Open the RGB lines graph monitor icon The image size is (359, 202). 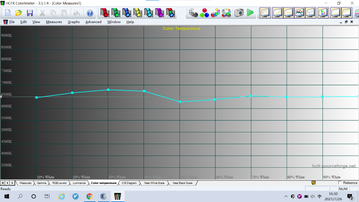[300, 13]
